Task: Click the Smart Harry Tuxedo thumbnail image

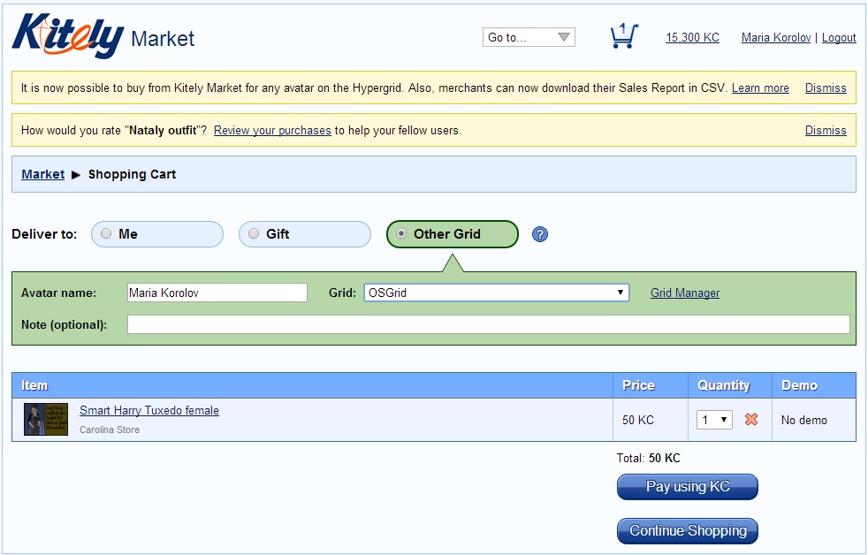Action: click(x=46, y=420)
